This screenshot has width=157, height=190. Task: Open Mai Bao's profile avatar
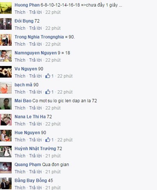(6, 104)
